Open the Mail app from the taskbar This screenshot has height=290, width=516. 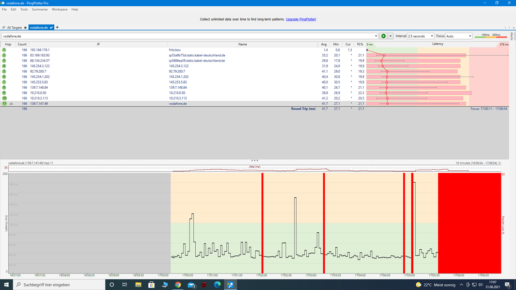pos(192,285)
